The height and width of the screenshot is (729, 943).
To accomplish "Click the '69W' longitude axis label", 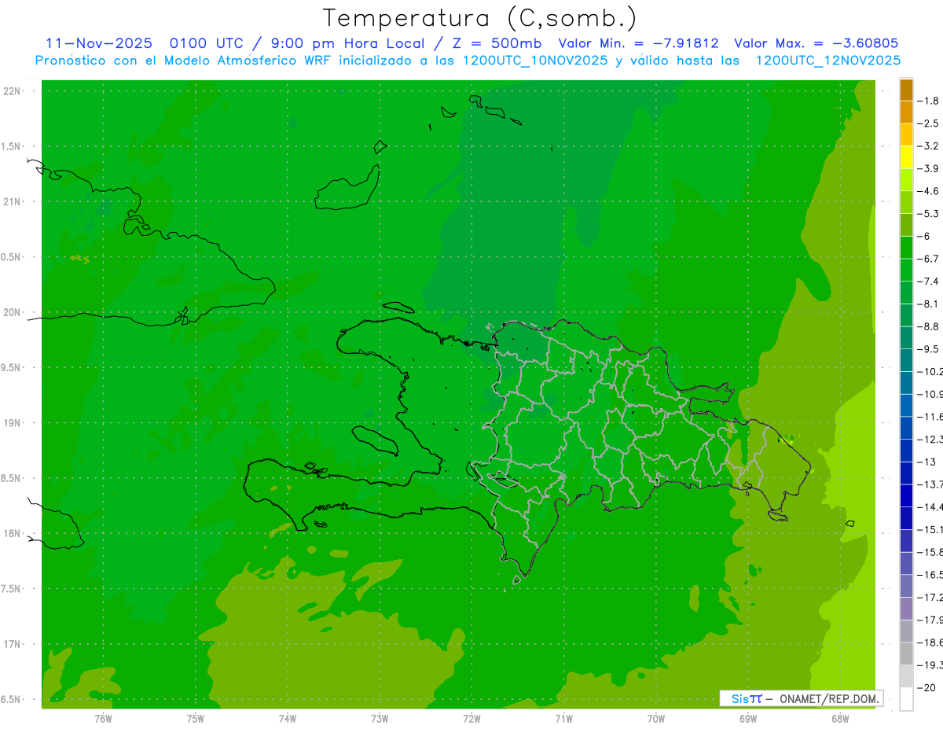I will click(x=748, y=718).
